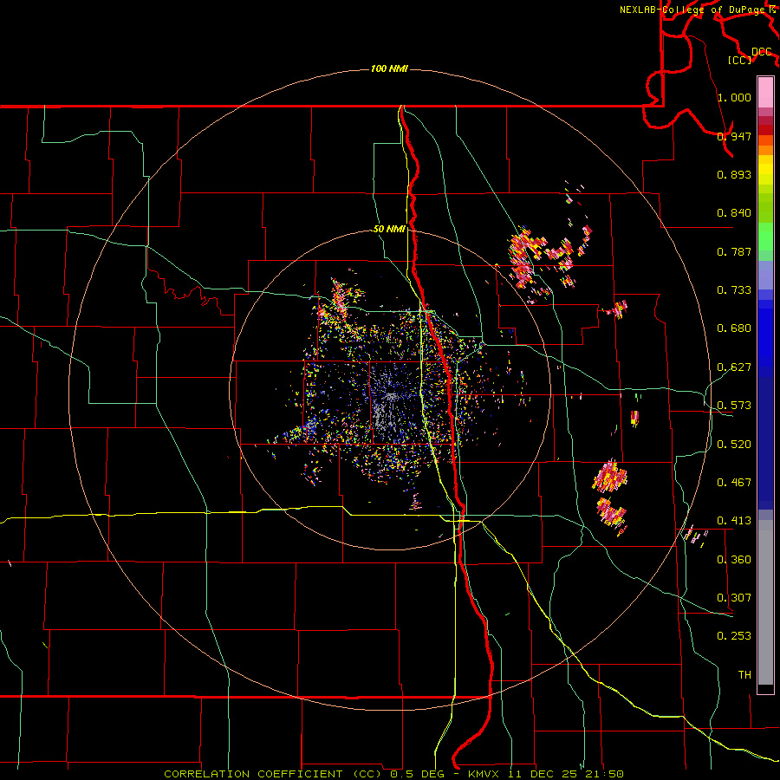This screenshot has height=780, width=780.
Task: Click the 0.413 scale value
Action: click(734, 521)
